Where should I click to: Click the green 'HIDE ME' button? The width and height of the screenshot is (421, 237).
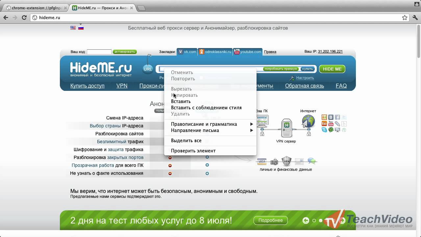tap(332, 69)
